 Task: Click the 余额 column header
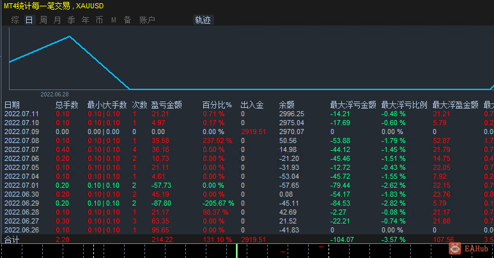pyautogui.click(x=287, y=105)
